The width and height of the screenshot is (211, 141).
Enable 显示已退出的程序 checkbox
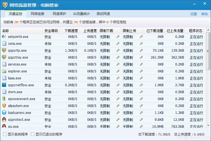click(x=32, y=134)
